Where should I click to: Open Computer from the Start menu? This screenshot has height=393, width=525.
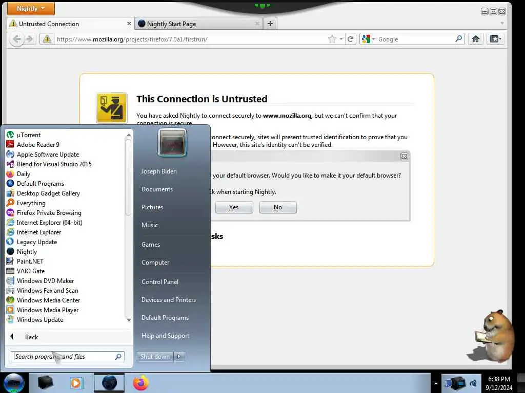coord(155,263)
